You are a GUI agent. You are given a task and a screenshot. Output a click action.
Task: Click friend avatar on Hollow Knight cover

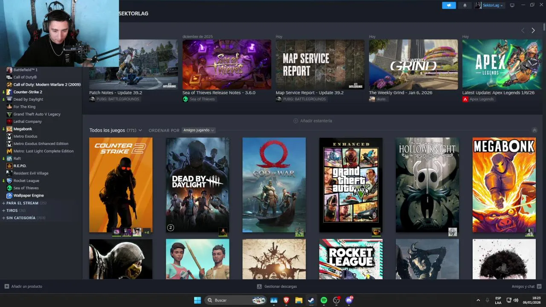coord(453,232)
